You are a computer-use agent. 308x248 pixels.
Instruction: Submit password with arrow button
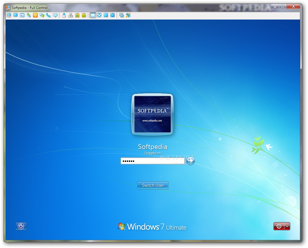point(190,161)
